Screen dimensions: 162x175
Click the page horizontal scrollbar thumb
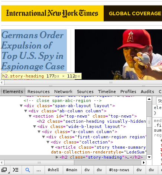[x=111, y=82]
